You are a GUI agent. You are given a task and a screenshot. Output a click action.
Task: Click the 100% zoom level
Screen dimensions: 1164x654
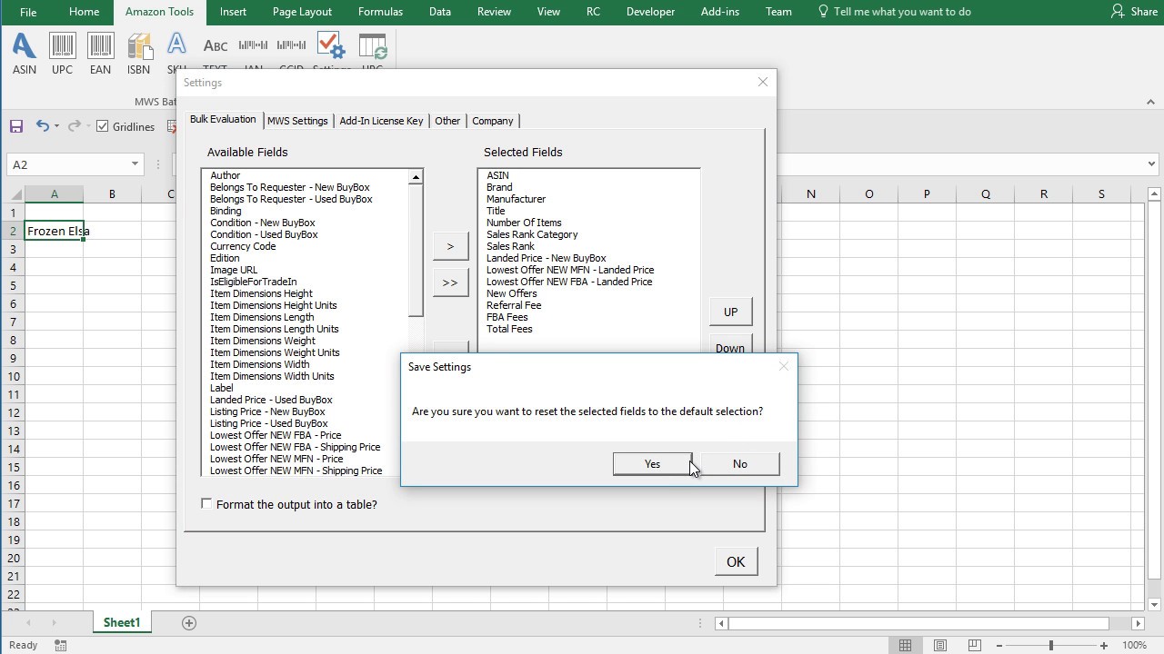coord(1134,645)
